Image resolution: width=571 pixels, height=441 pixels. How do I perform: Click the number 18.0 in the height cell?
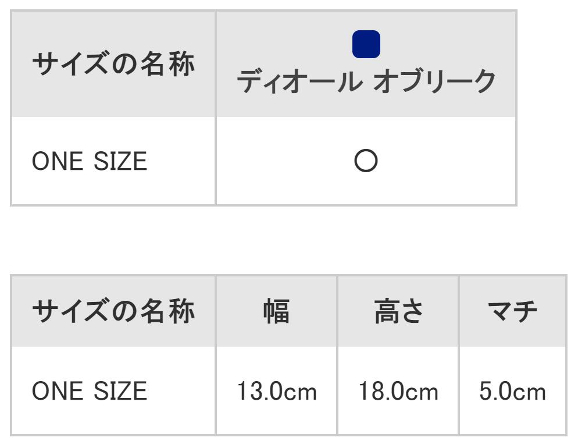point(381,392)
